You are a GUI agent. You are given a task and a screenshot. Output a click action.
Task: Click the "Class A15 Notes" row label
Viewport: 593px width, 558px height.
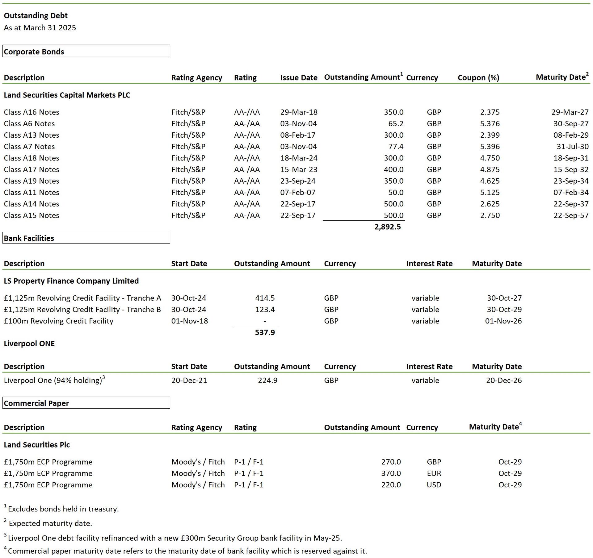click(x=32, y=215)
